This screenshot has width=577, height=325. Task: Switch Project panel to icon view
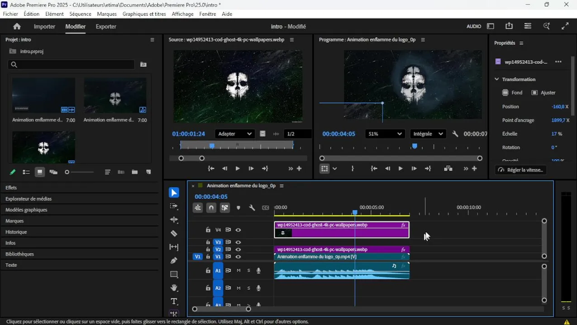(x=40, y=172)
